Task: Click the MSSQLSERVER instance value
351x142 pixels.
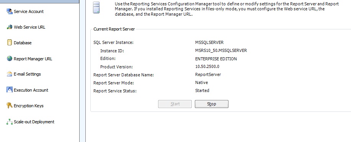Action: tap(209, 42)
